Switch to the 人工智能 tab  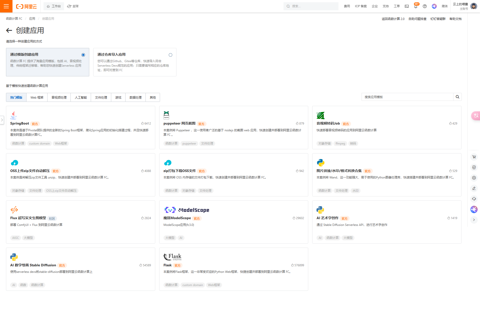(x=81, y=97)
